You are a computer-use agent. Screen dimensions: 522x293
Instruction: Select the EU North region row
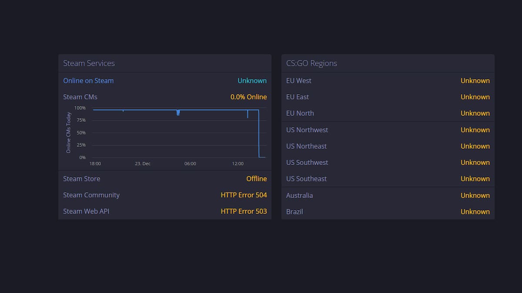click(x=388, y=113)
